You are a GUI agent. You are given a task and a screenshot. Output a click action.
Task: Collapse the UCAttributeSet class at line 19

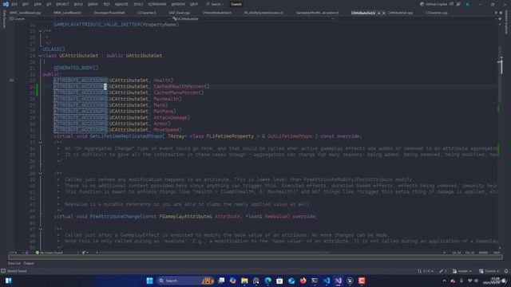(41, 56)
